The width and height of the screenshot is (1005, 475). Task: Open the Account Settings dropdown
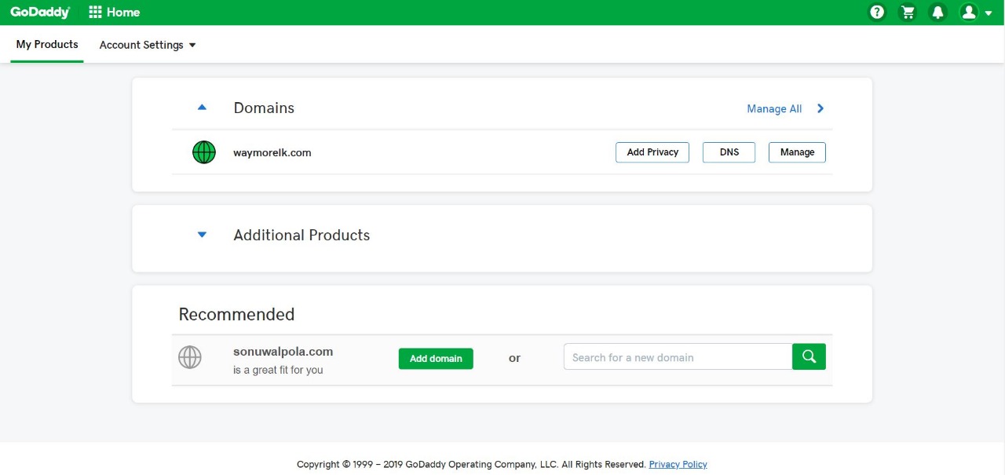[148, 45]
